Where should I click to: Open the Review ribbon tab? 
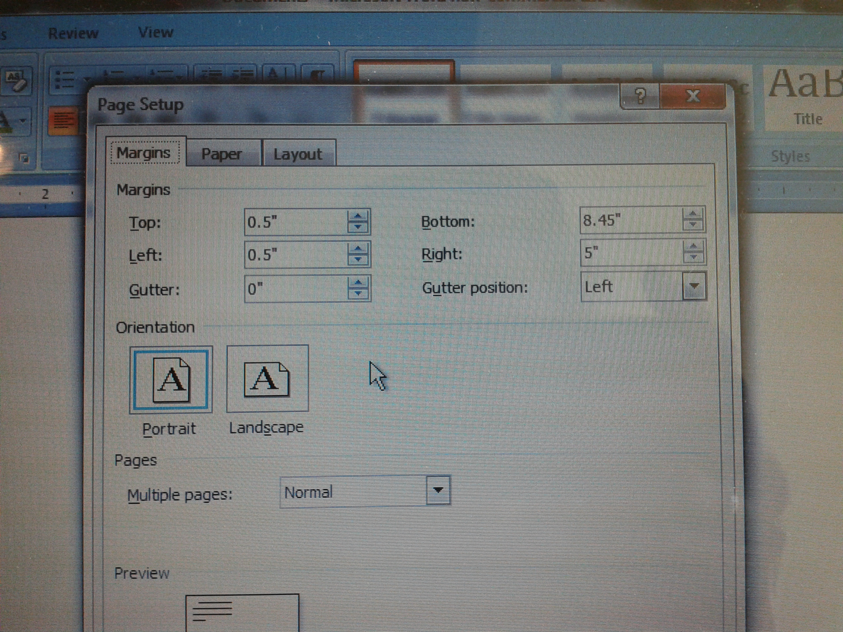[73, 34]
